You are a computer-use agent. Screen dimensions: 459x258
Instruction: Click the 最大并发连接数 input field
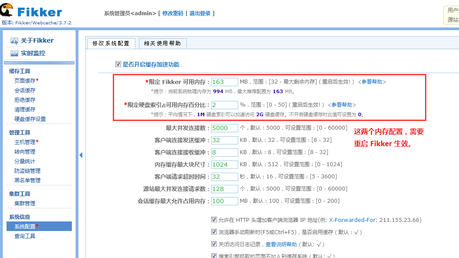point(224,128)
